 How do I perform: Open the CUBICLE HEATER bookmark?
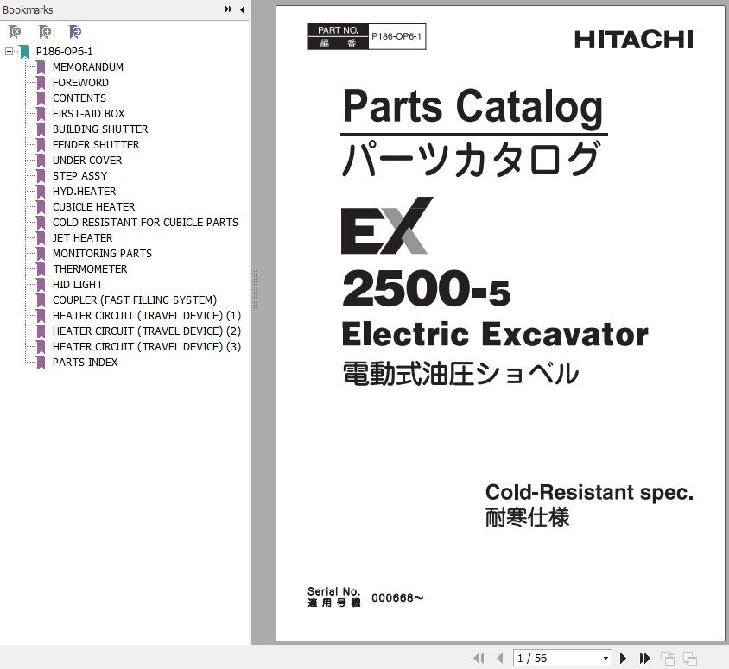point(93,206)
